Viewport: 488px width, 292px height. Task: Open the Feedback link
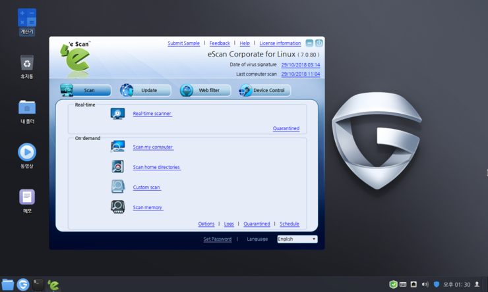[220, 43]
